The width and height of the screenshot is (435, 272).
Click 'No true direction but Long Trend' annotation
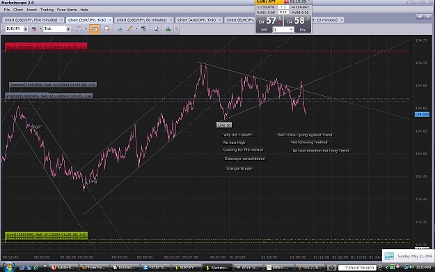pos(320,151)
